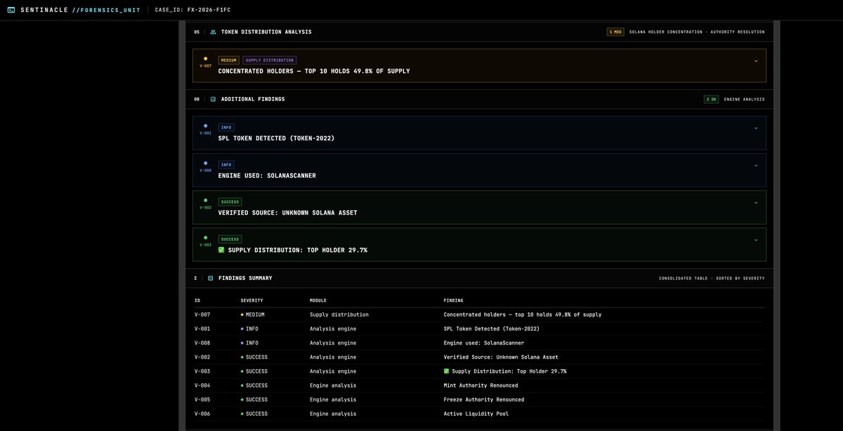
Task: Click the Sentinacle logo icon
Action: 11,10
